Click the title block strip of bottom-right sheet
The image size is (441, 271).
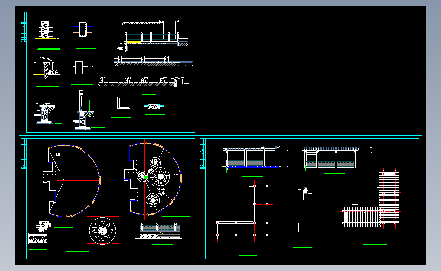pos(202,154)
